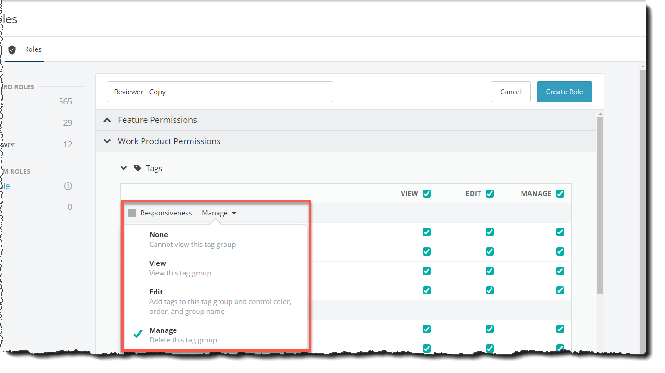Viewport: 665px width, 373px height.
Task: Click the 12 count in the sidebar
Action: tap(68, 145)
